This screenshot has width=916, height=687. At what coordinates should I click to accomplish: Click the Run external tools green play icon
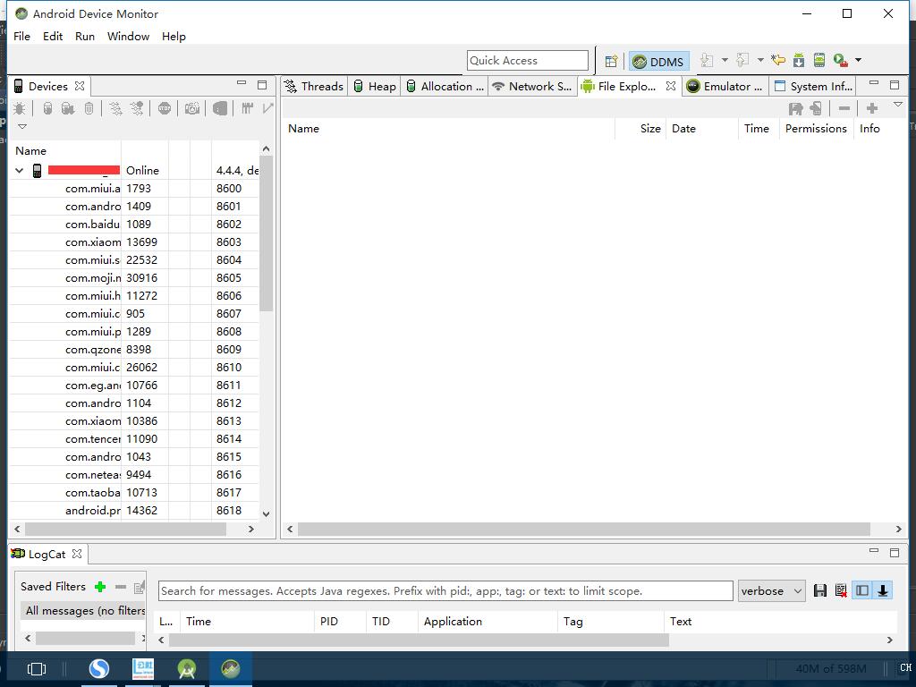pos(841,60)
